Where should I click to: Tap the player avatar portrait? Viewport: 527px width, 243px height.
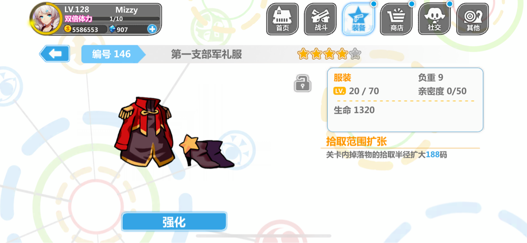click(x=46, y=19)
